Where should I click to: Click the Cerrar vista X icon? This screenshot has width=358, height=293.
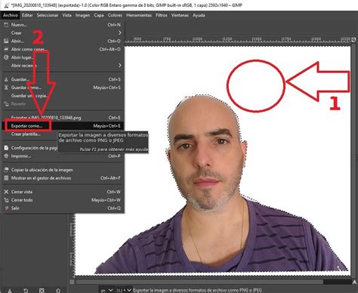point(6,192)
